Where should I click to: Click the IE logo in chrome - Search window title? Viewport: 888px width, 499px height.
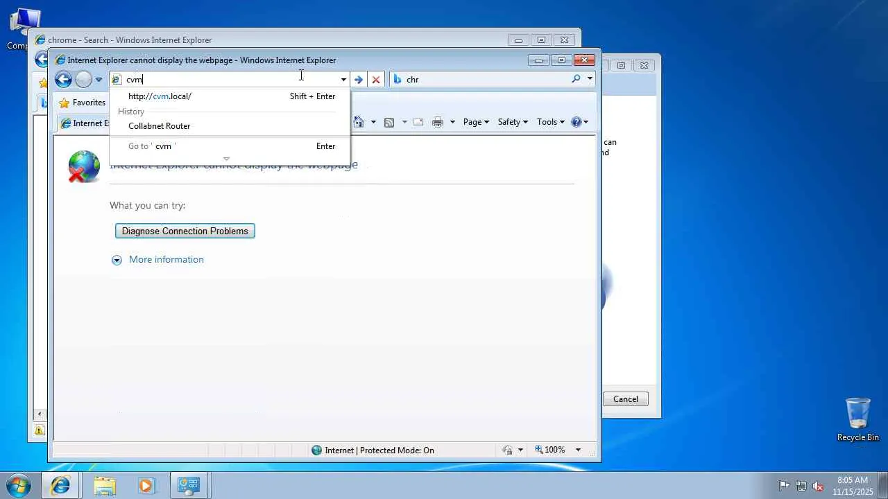[x=40, y=40]
